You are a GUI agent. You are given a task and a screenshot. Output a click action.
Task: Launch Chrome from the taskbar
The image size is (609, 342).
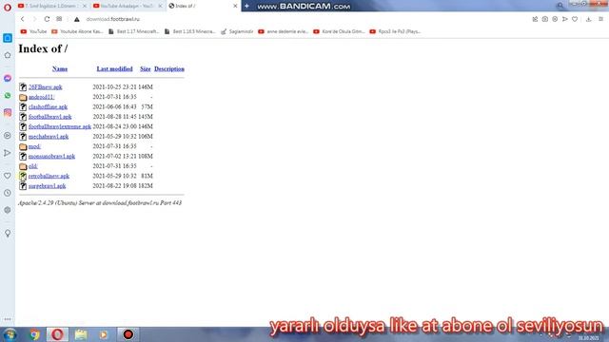(34, 334)
